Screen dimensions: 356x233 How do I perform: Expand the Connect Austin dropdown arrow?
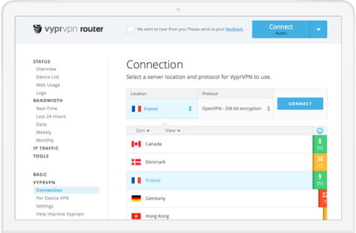[x=319, y=29]
